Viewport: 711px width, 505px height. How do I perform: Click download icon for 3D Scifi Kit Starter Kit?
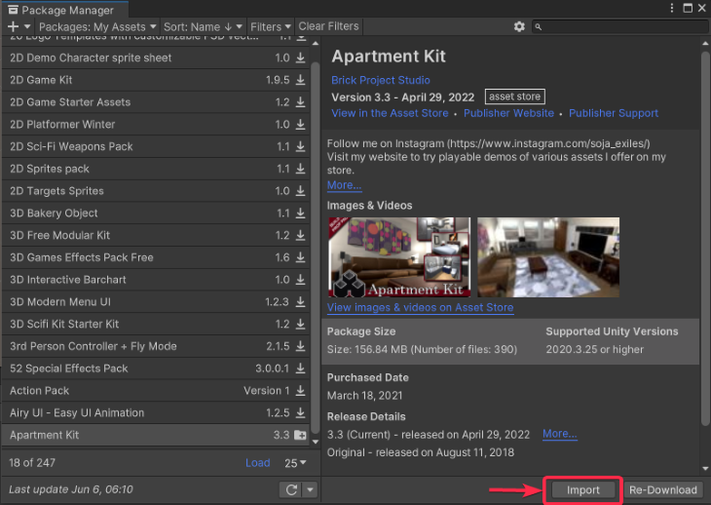point(300,324)
